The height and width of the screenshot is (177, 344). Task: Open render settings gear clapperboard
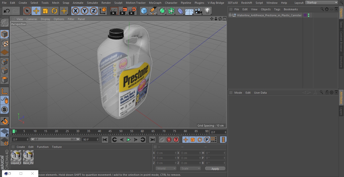[x=132, y=11]
